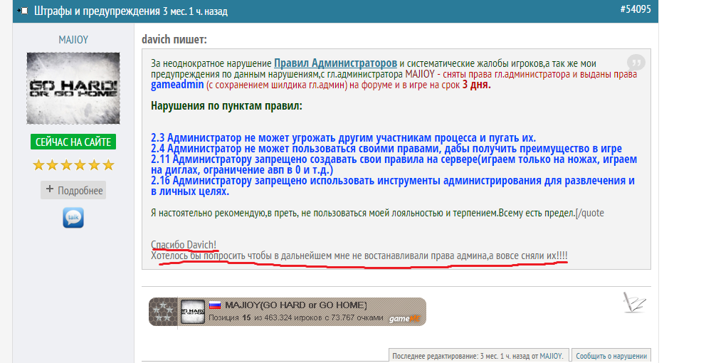The width and height of the screenshot is (706, 363).
Task: Open the MAJIOY user profile name link
Action: 73,40
